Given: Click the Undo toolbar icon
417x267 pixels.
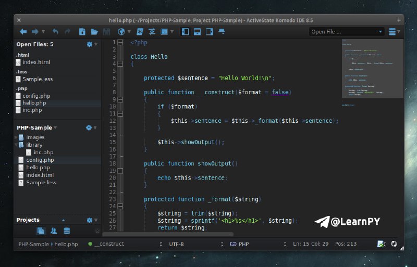Looking at the screenshot, I should coord(55,32).
